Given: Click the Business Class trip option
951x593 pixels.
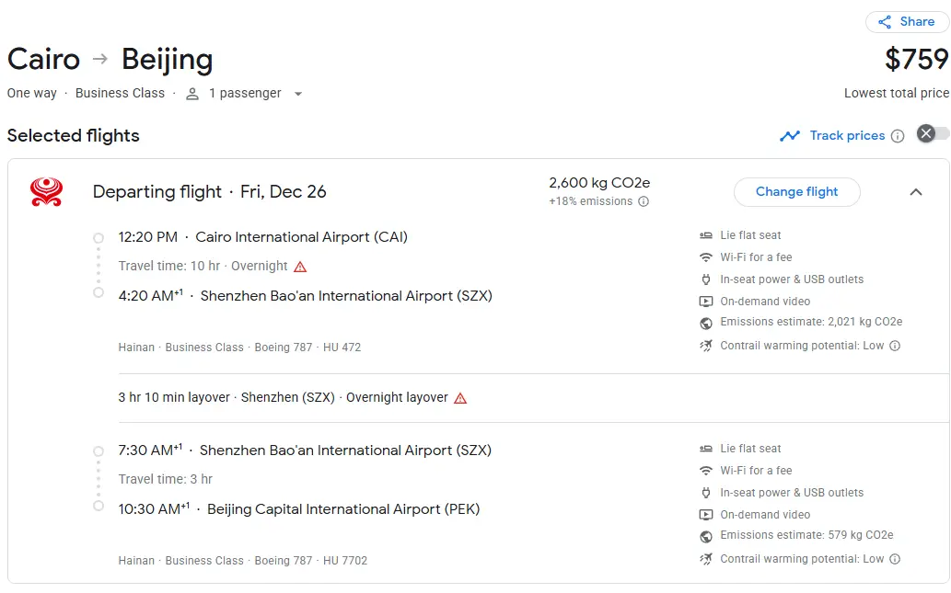Looking at the screenshot, I should tap(120, 93).
